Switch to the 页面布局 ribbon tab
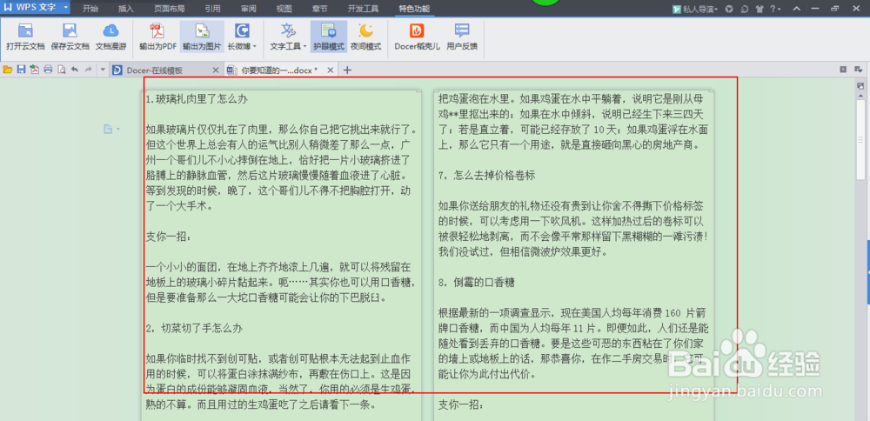 click(x=170, y=9)
